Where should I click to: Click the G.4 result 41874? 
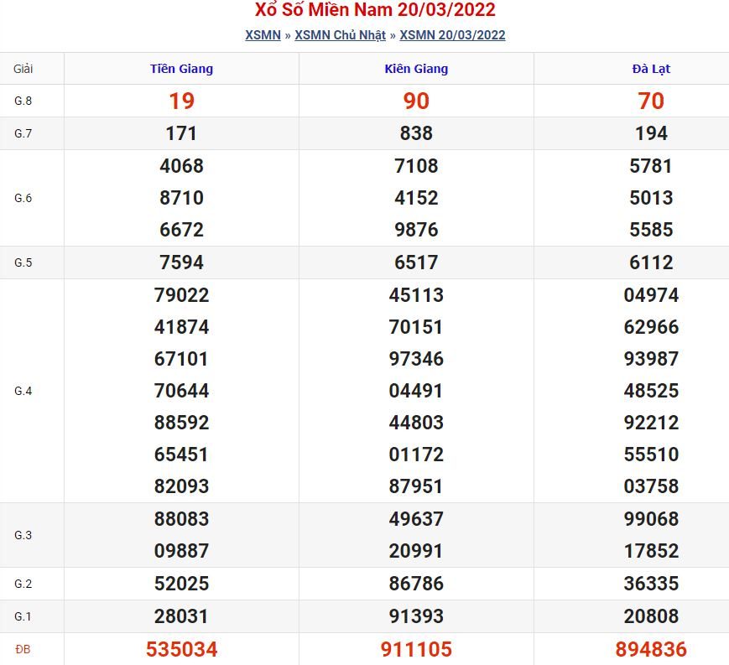click(181, 327)
